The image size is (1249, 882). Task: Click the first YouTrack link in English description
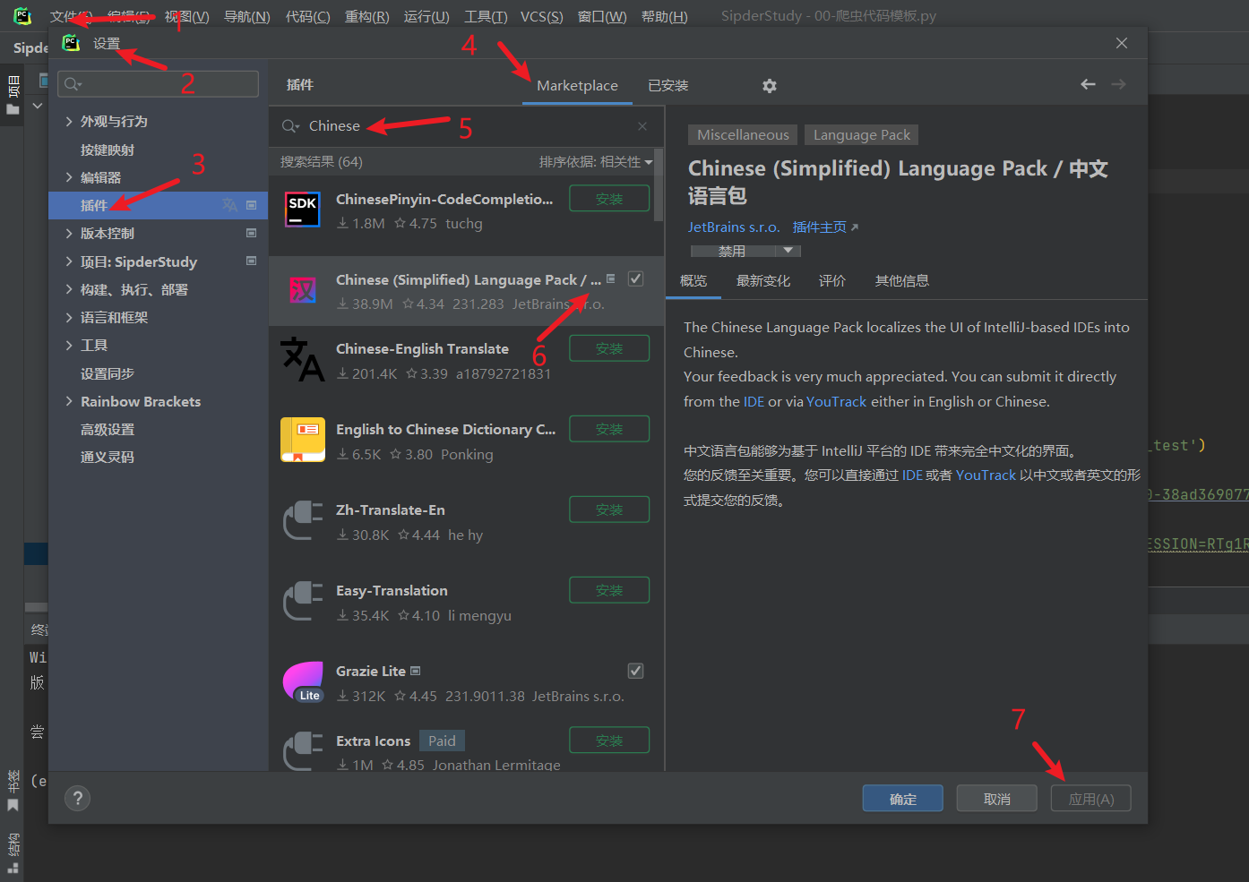point(836,401)
